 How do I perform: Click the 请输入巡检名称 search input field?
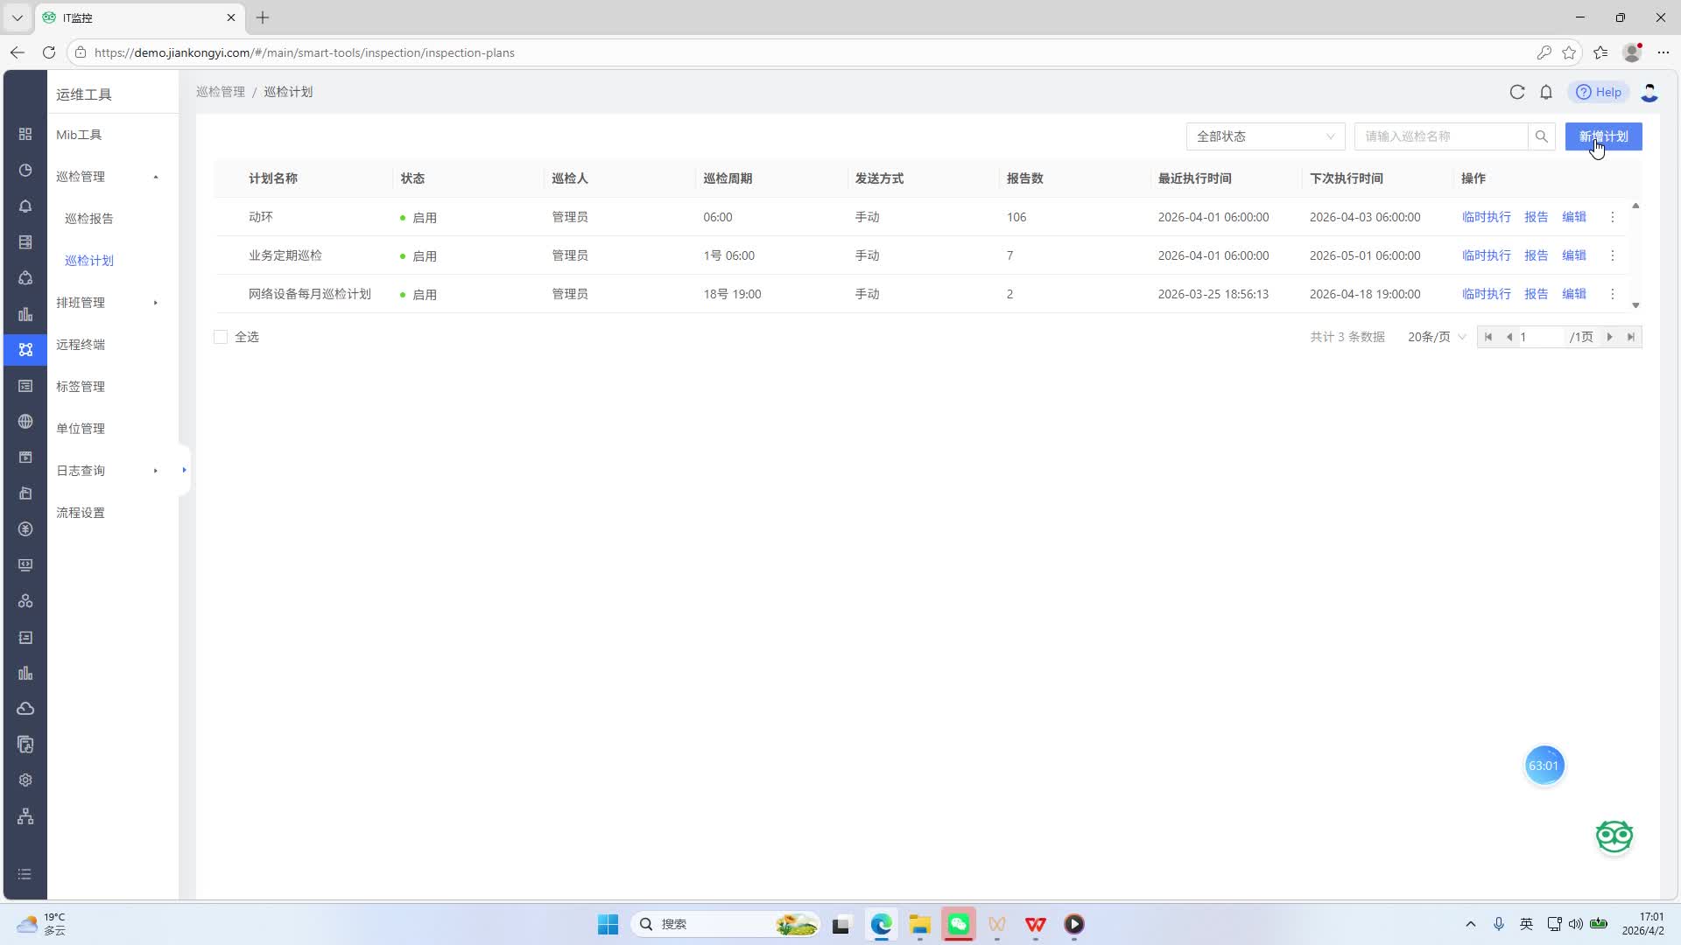pyautogui.click(x=1440, y=136)
